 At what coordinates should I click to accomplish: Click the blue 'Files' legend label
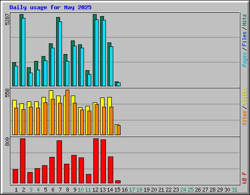pos(245,39)
